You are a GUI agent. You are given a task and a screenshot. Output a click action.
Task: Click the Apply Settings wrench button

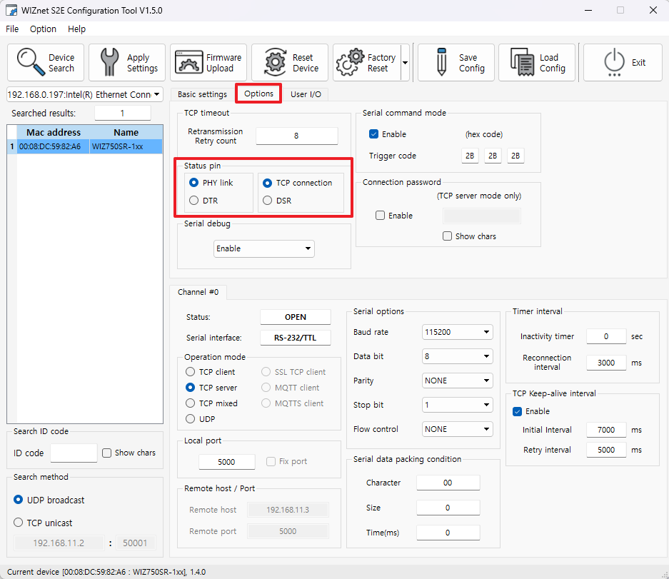[x=126, y=62]
